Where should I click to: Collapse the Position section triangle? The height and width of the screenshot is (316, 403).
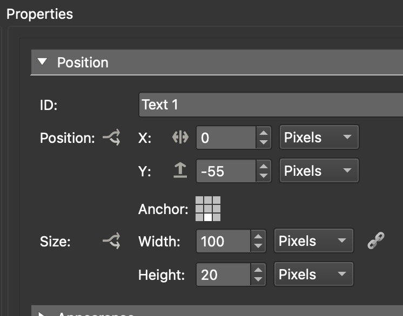click(43, 63)
